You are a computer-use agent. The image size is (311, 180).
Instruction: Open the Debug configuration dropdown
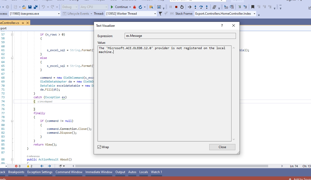point(70,7)
